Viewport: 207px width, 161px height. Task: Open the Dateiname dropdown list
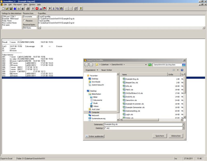pyautogui.click(x=183, y=124)
